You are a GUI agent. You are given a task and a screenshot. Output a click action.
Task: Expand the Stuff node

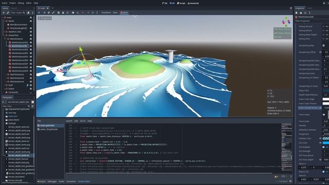point(5,85)
